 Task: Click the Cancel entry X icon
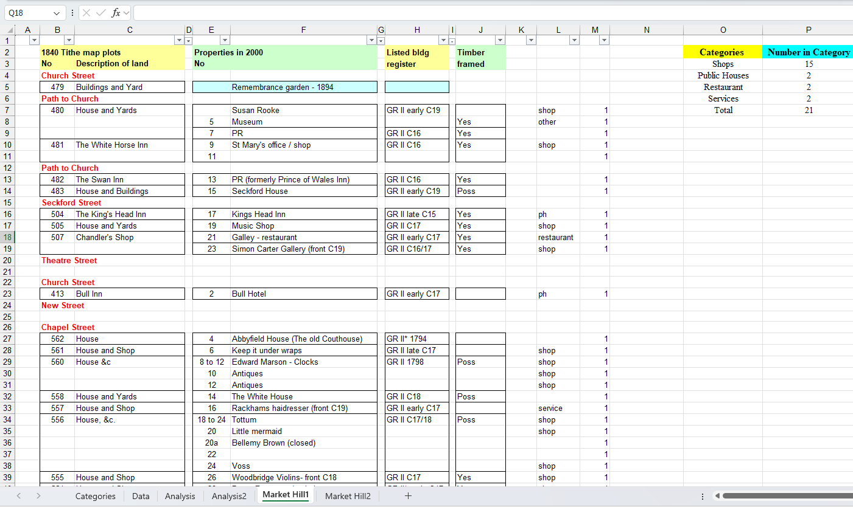click(86, 13)
